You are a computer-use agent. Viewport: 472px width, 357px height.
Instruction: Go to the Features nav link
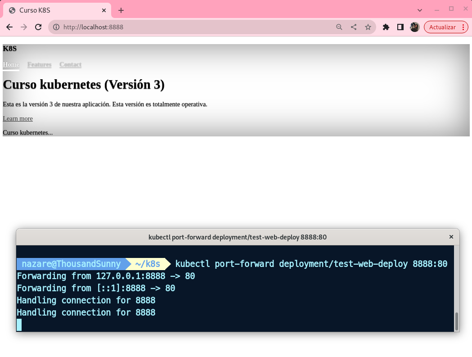(40, 64)
